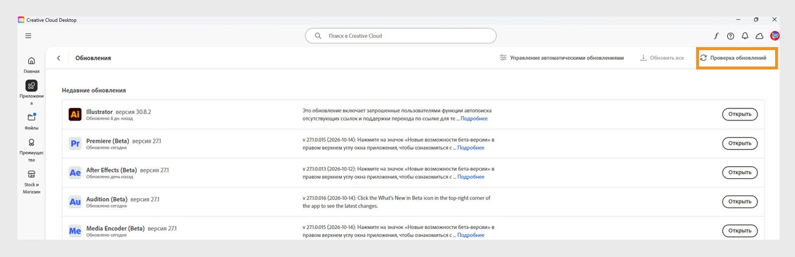Click the search magnifier icon
Screen dimensions: 795x257
click(x=318, y=36)
